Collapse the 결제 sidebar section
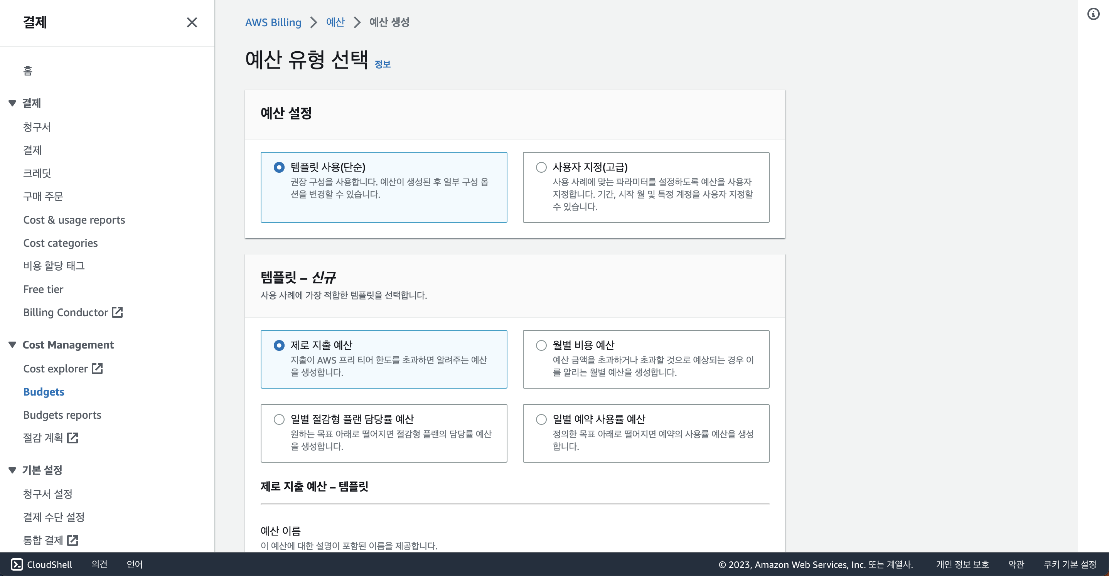Viewport: 1109px width, 576px height. click(x=12, y=103)
